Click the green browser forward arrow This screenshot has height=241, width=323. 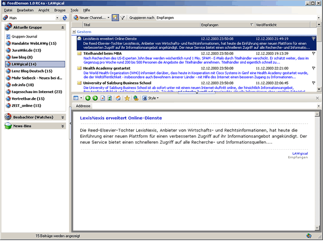(x=95, y=98)
